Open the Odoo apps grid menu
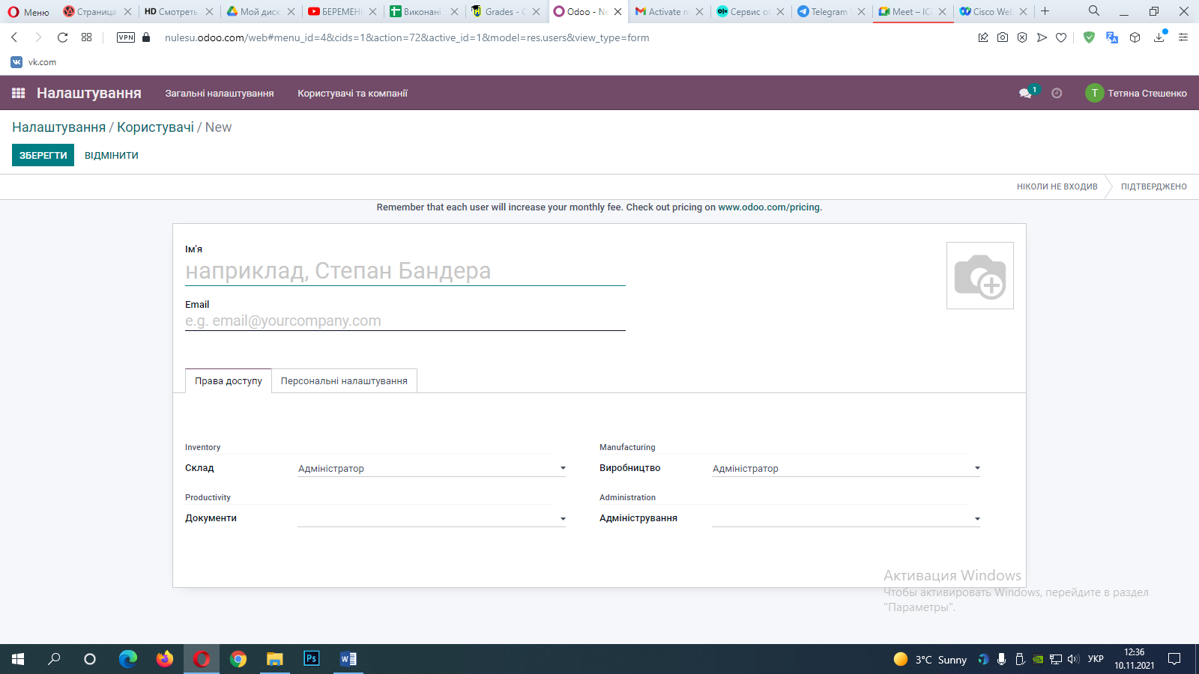 click(19, 93)
